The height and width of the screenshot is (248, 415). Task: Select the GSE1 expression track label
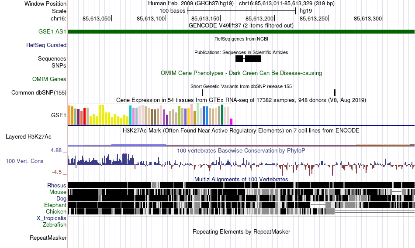59,115
